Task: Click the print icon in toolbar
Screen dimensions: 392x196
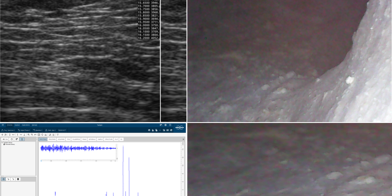Action: (x=149, y=130)
